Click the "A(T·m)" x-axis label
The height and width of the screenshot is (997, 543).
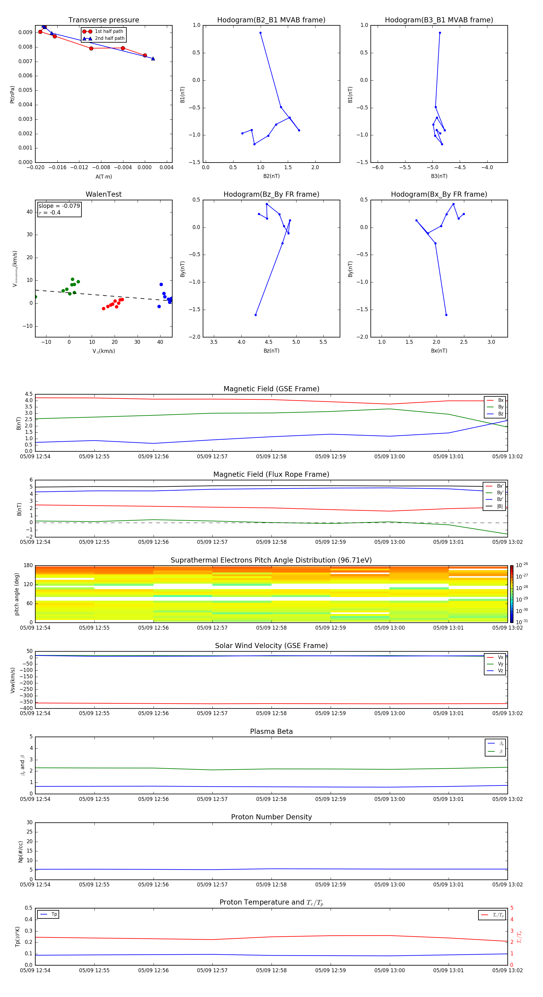pyautogui.click(x=103, y=177)
